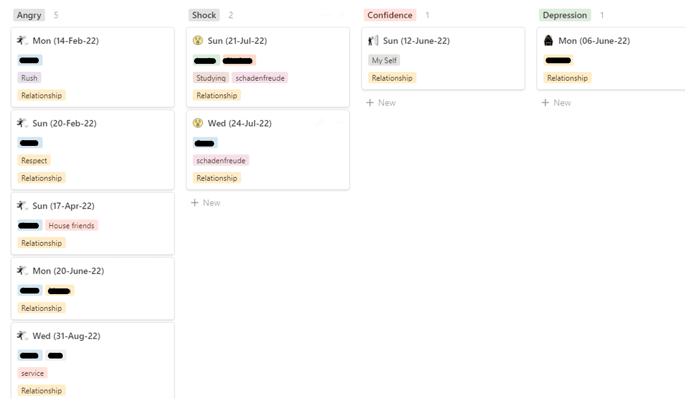
Task: Click the House friends tag
Action: [71, 226]
